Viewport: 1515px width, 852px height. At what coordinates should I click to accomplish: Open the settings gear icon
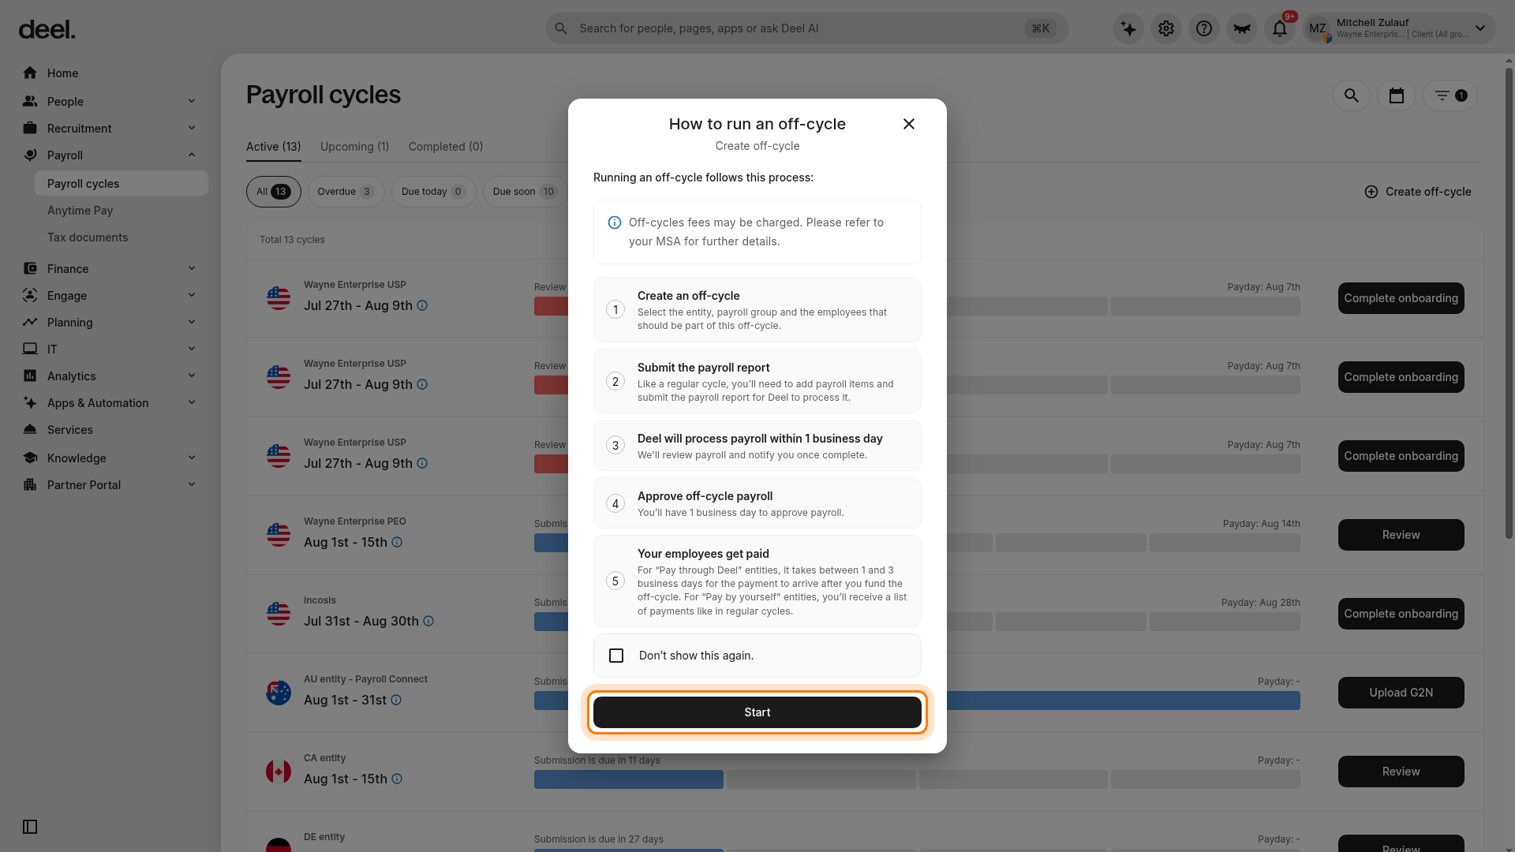(x=1166, y=28)
